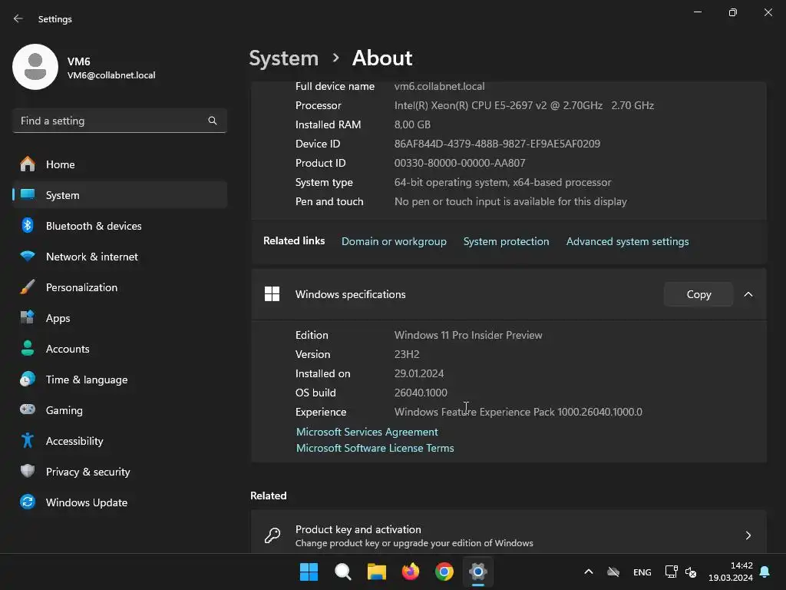Click the Installed on date 29.01.2024
The image size is (786, 590).
[418, 374]
